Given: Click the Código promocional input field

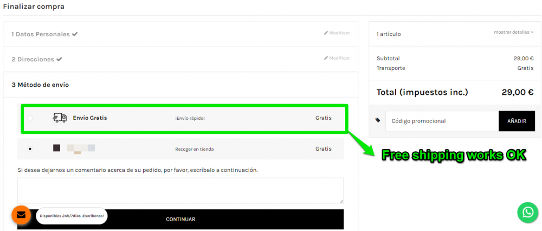Looking at the screenshot, I should pyautogui.click(x=442, y=121).
